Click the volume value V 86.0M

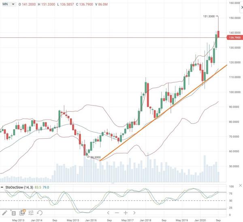(101, 4)
